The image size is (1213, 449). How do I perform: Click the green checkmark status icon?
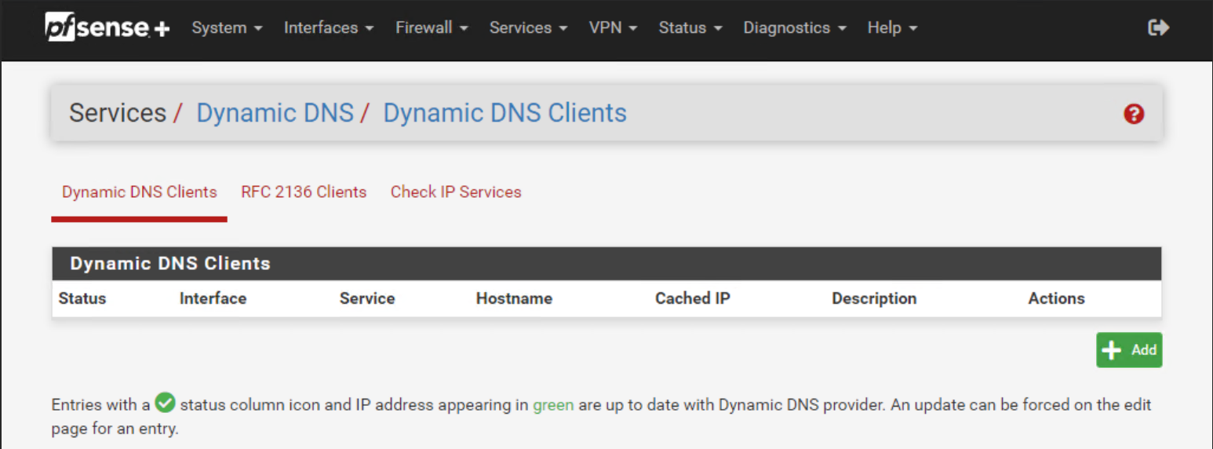point(165,403)
